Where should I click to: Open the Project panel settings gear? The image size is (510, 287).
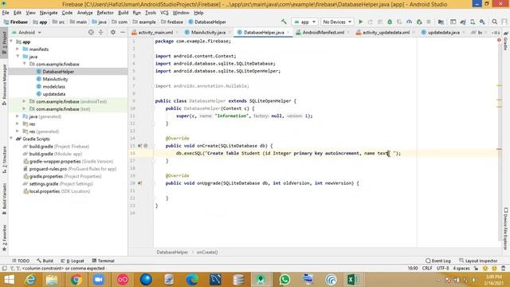point(113,32)
